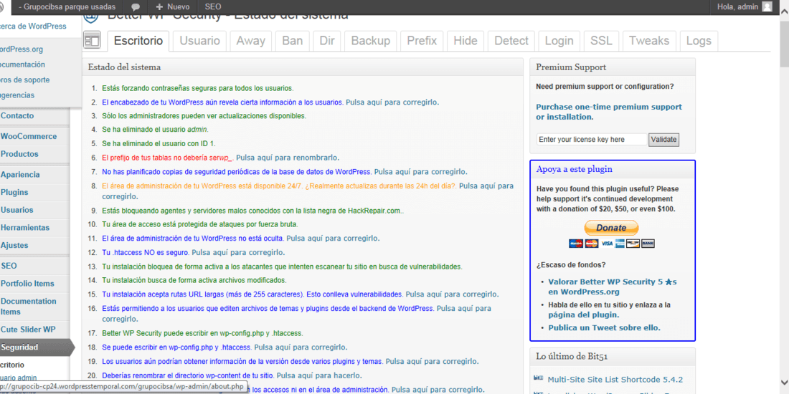Click Publica un Tweet sobre ello link

click(605, 327)
